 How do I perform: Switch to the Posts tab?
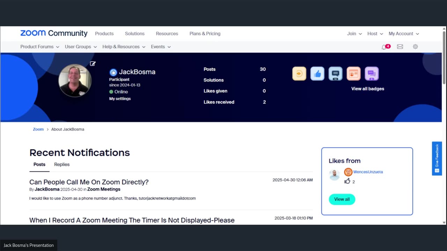[39, 165]
